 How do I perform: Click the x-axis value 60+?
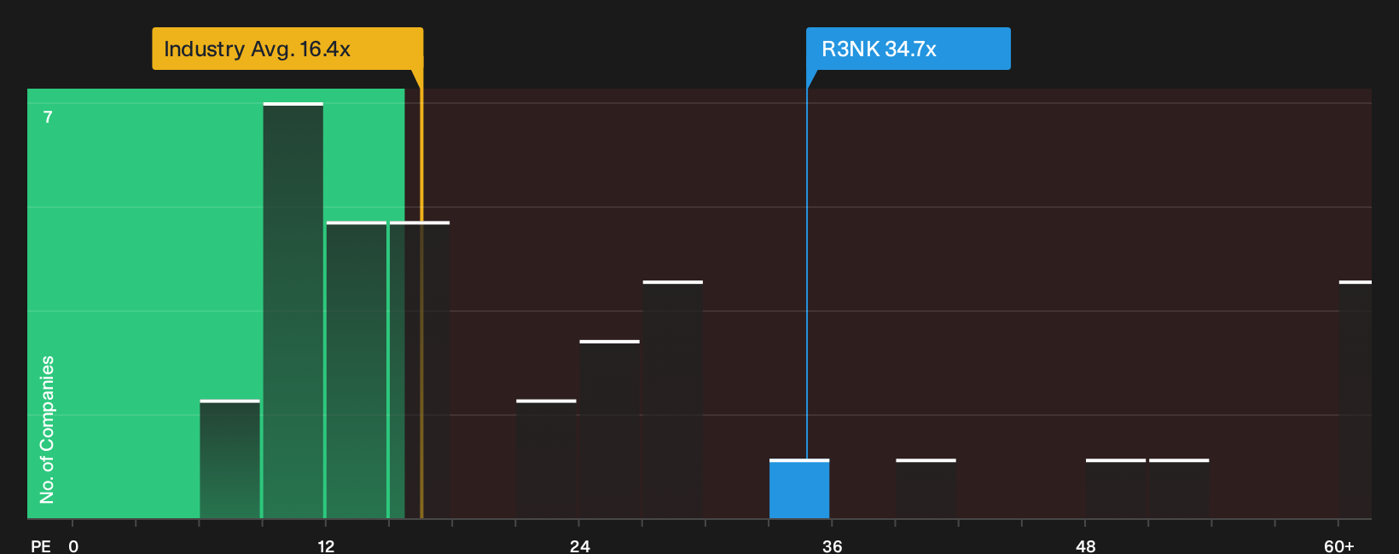(x=1339, y=546)
